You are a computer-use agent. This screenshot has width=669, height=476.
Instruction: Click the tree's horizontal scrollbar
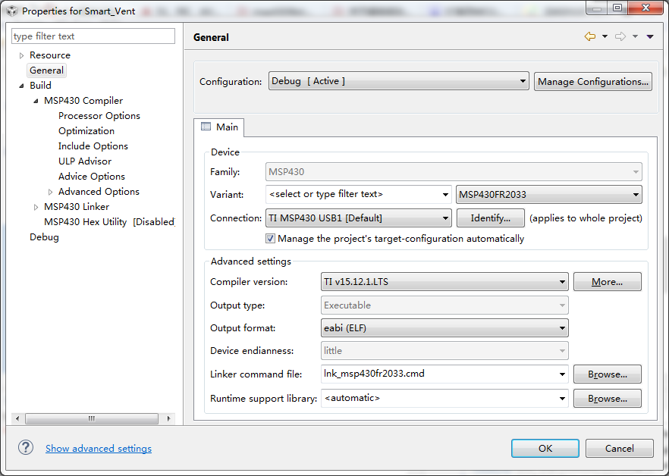(x=91, y=418)
